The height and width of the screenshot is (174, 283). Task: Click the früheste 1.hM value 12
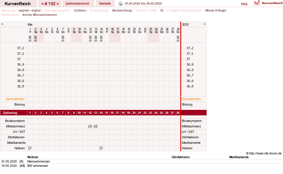click(162, 10)
